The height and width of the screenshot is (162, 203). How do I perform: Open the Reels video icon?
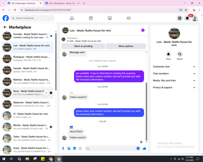91,18
